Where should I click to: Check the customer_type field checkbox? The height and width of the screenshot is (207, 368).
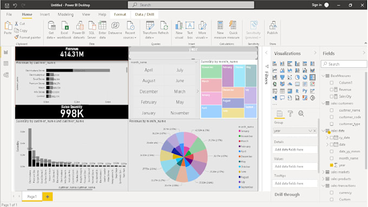pyautogui.click(x=332, y=124)
